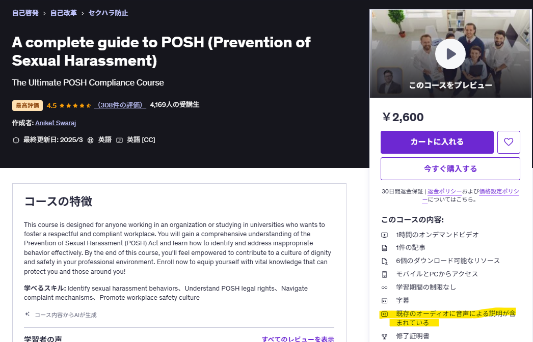
Task: Click the globe language icon
Action: (90, 140)
